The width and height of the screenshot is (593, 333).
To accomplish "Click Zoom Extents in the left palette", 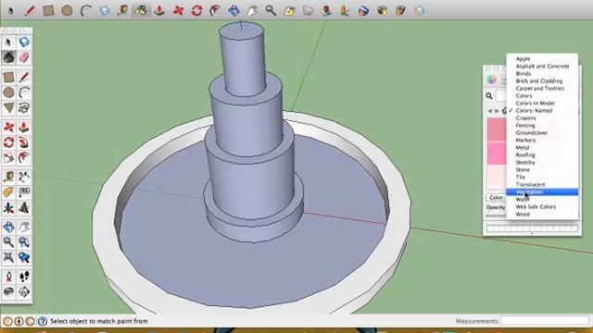I will (x=8, y=257).
